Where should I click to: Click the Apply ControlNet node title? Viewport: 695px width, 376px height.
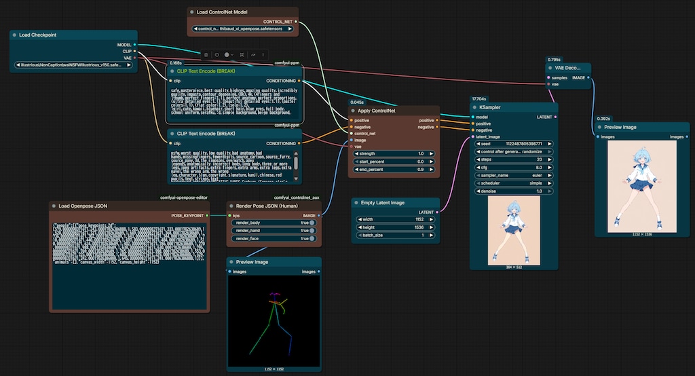click(376, 111)
